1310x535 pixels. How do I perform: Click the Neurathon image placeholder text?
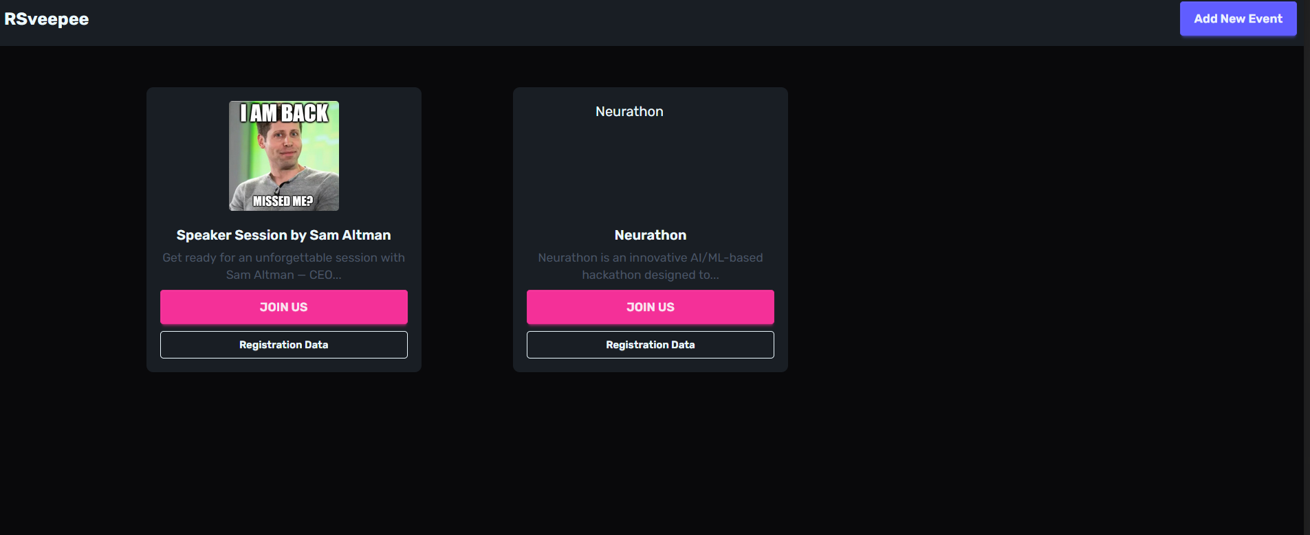(629, 111)
